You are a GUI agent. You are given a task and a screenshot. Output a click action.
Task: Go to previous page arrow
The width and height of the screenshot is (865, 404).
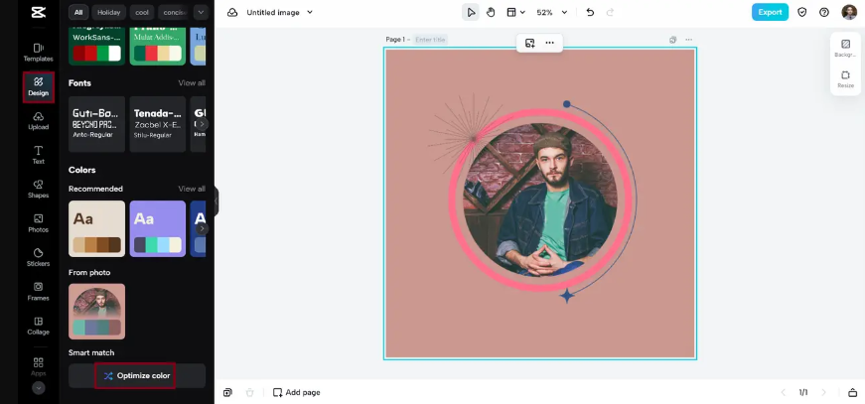[x=783, y=392]
